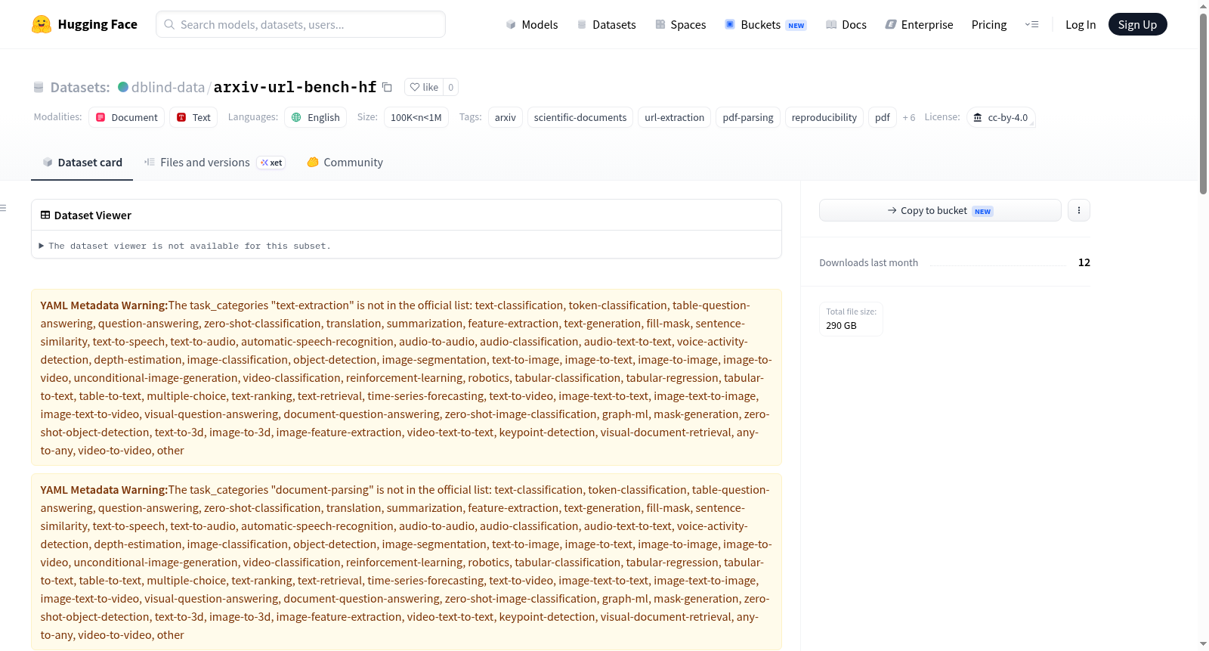This screenshot has width=1209, height=651.
Task: Click the Hugging Face emoji logo
Action: tap(42, 24)
